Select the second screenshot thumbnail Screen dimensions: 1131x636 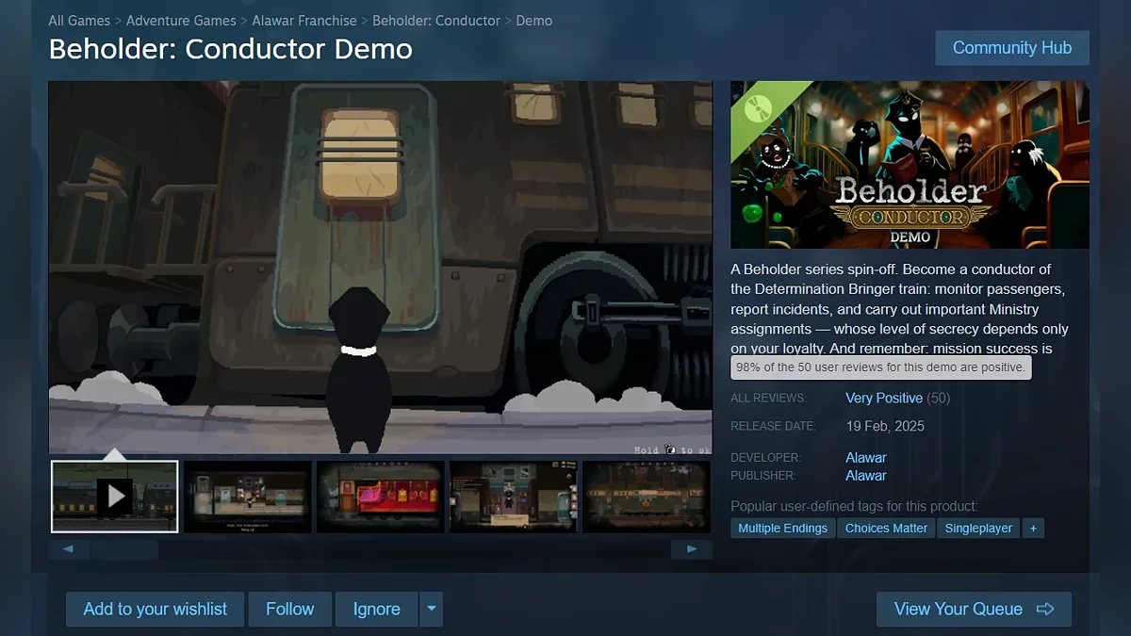pyautogui.click(x=247, y=496)
